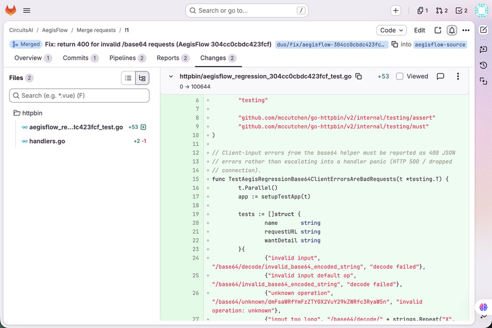Screen dimensions: 492x328
Task: Click the GitLab fox logo
Action: [x=10, y=10]
